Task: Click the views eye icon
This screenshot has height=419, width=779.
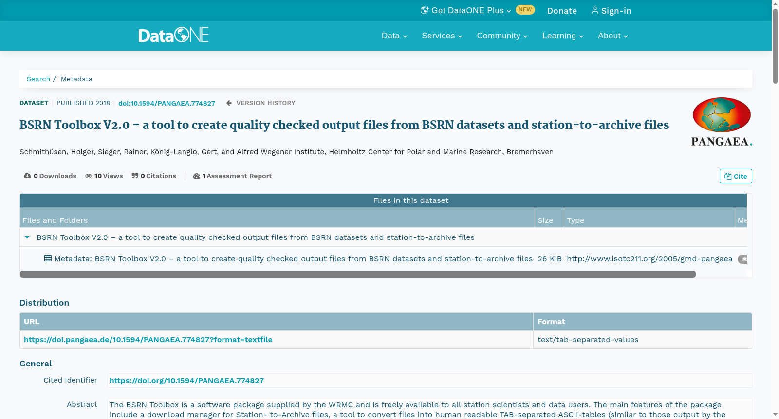Action: 89,176
